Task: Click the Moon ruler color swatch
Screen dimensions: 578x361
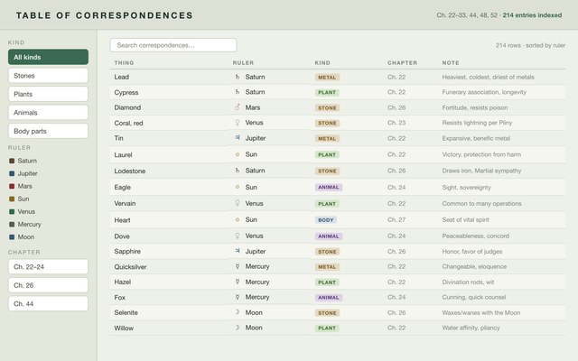Action: 12,236
